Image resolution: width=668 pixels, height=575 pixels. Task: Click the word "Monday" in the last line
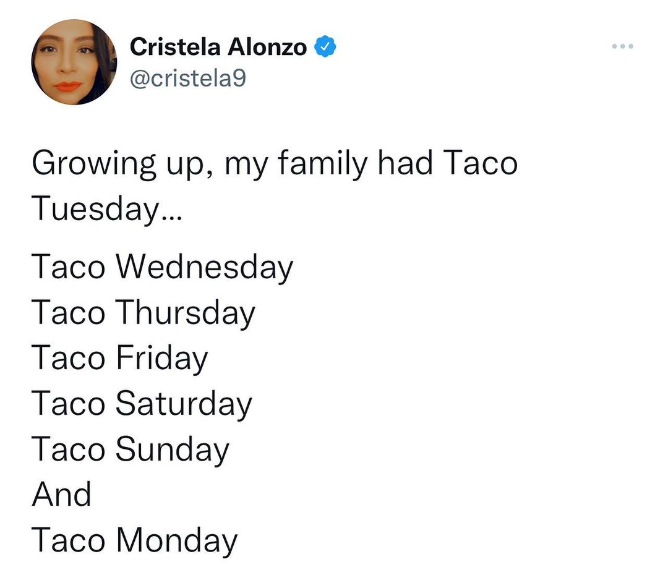point(176,540)
